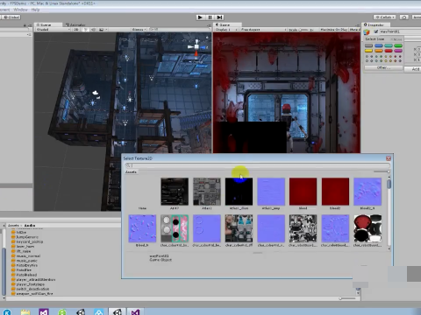The width and height of the screenshot is (421, 315).
Task: Open Visual Studio from the taskbar
Action: [44, 312]
